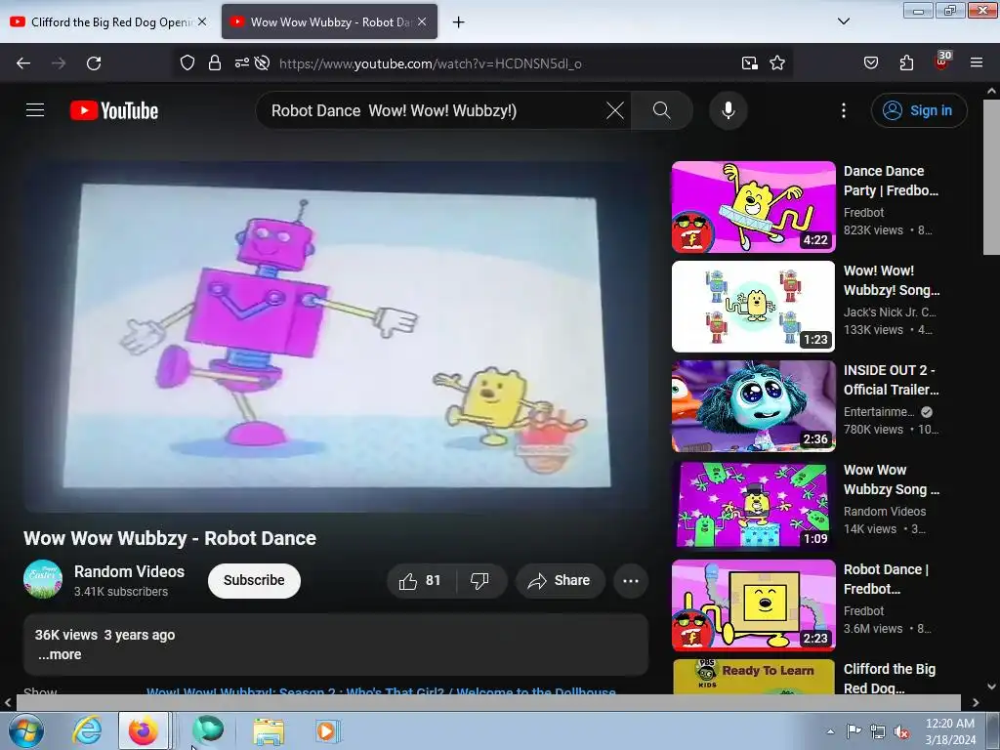Open site permissions icon in address bar
The image size is (1000, 750).
coord(242,62)
